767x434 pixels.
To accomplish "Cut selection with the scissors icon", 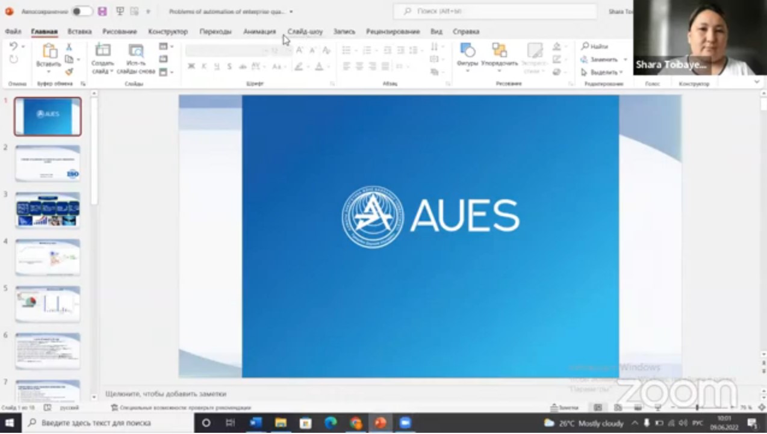I will click(x=69, y=46).
